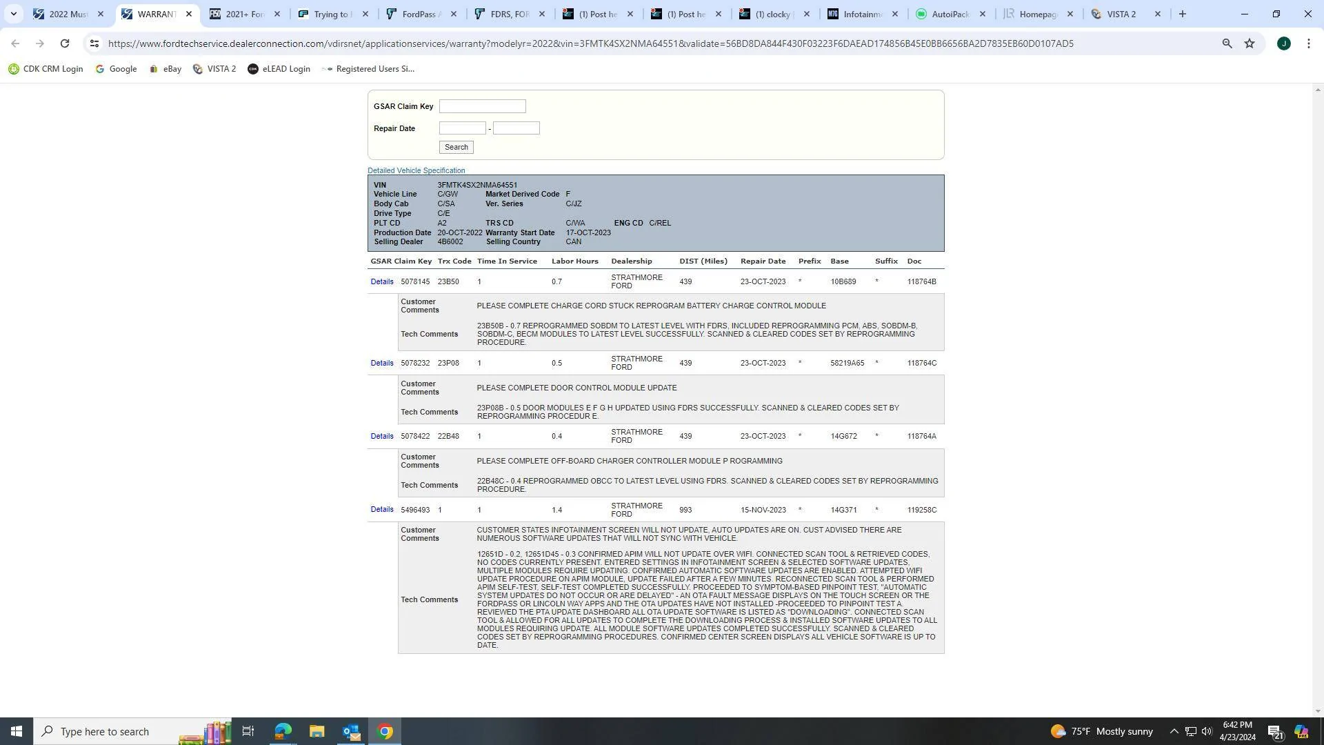This screenshot has width=1324, height=745.
Task: Switch to the Trying to tab
Action: coord(333,14)
